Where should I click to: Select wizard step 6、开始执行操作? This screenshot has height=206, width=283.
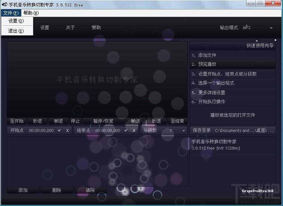233,102
